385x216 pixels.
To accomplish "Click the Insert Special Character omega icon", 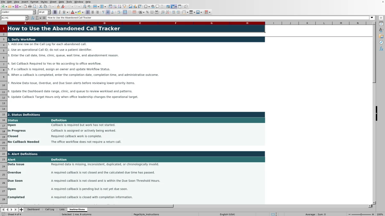I will pos(146,6).
